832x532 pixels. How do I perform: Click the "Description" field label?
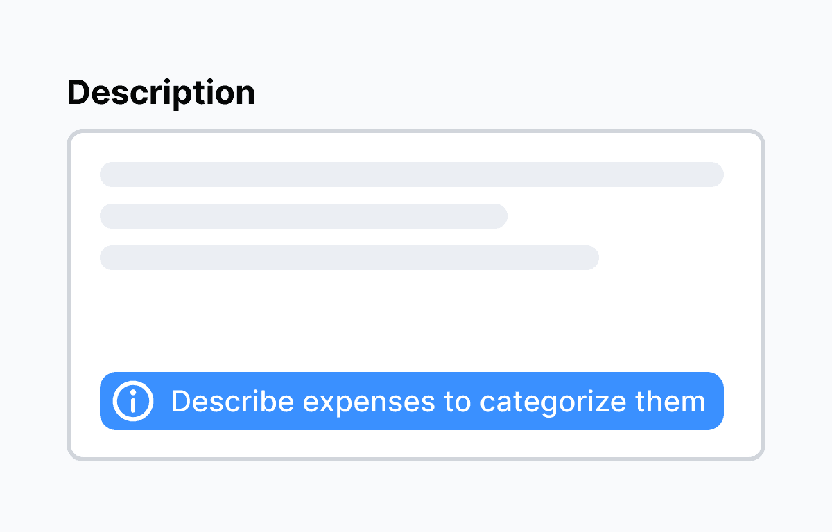pos(161,93)
